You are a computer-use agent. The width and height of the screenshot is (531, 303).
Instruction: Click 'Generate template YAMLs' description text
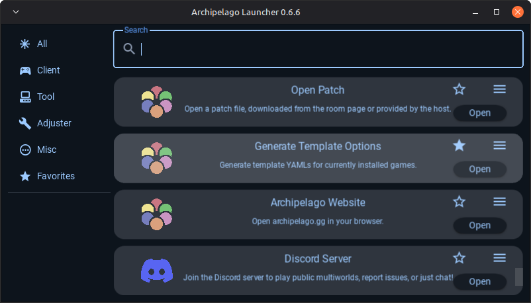318,165
